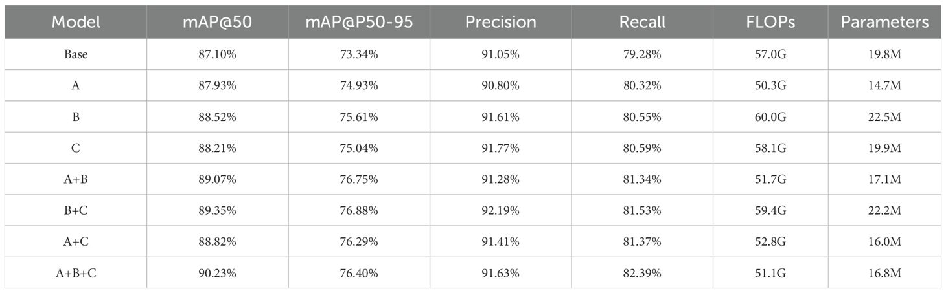Select the B+C model row label
Image resolution: width=946 pixels, height=293 pixels.
pos(76,210)
